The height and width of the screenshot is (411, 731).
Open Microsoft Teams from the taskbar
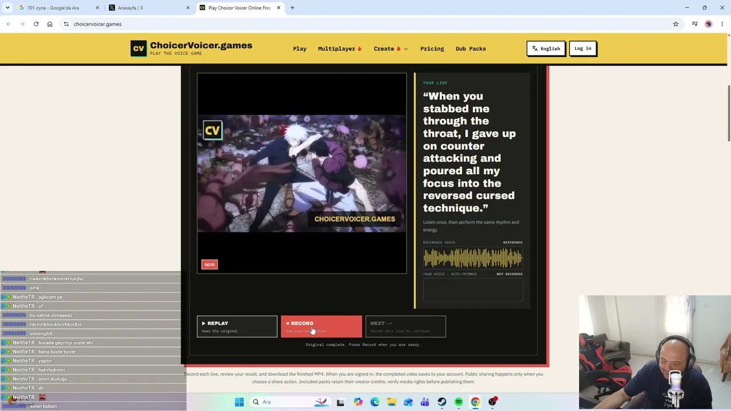click(x=425, y=402)
